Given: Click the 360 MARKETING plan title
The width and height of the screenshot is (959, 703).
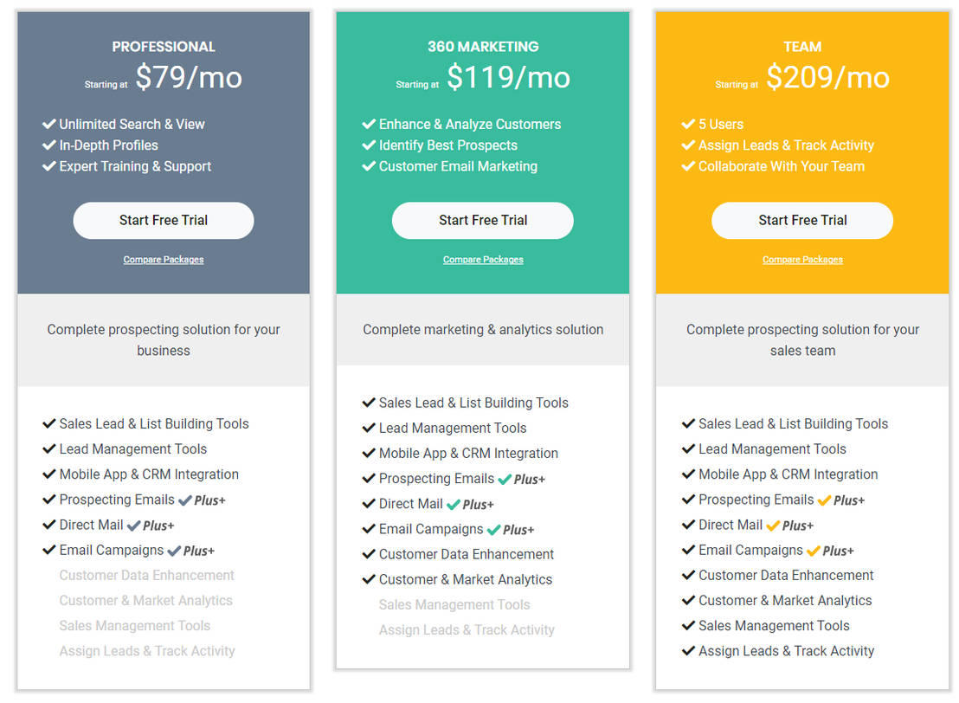Looking at the screenshot, I should tap(483, 47).
